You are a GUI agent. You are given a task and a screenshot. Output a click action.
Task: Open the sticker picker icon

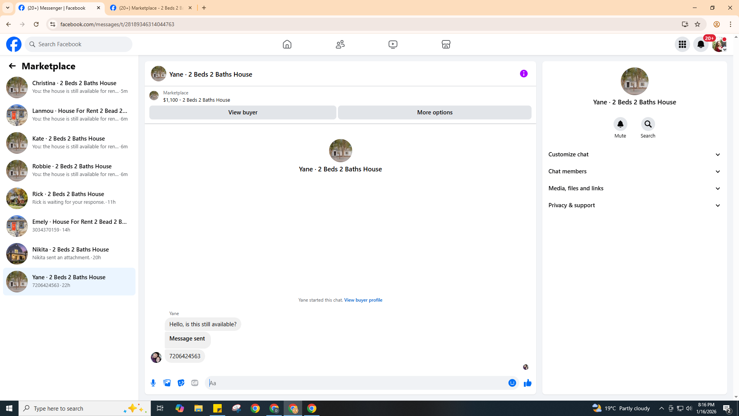181,383
